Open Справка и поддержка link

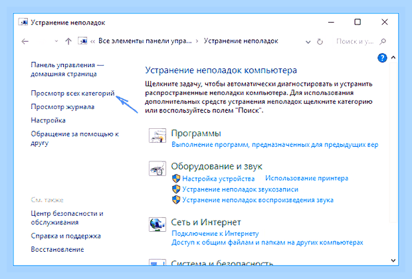coord(66,236)
